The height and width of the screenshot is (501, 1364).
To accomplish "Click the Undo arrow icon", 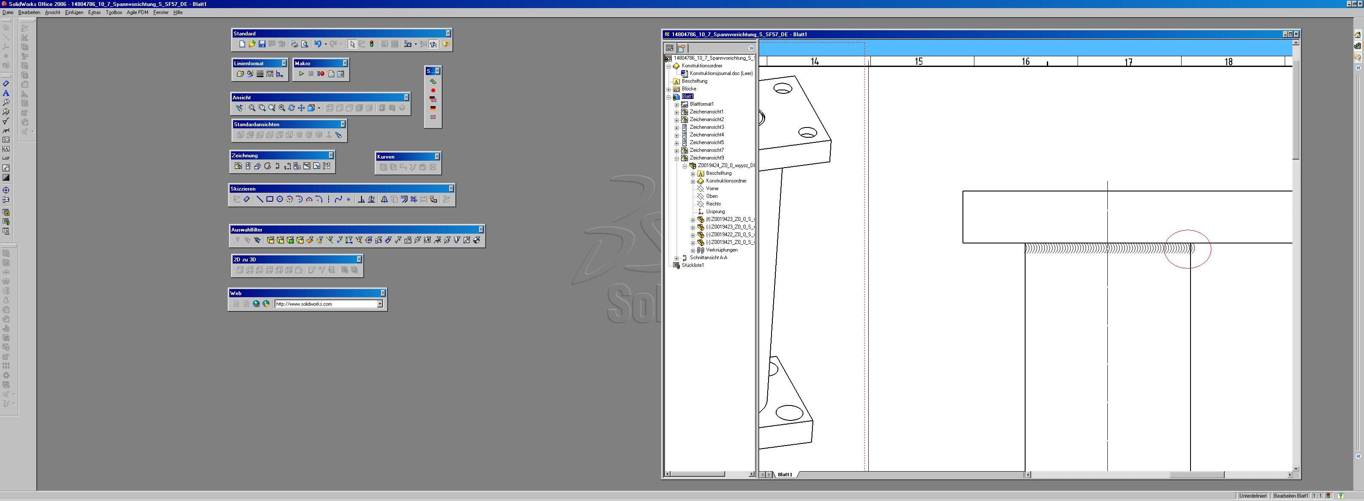I will pos(317,44).
